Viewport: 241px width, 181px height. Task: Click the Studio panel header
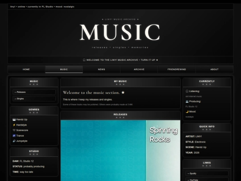click(x=34, y=152)
